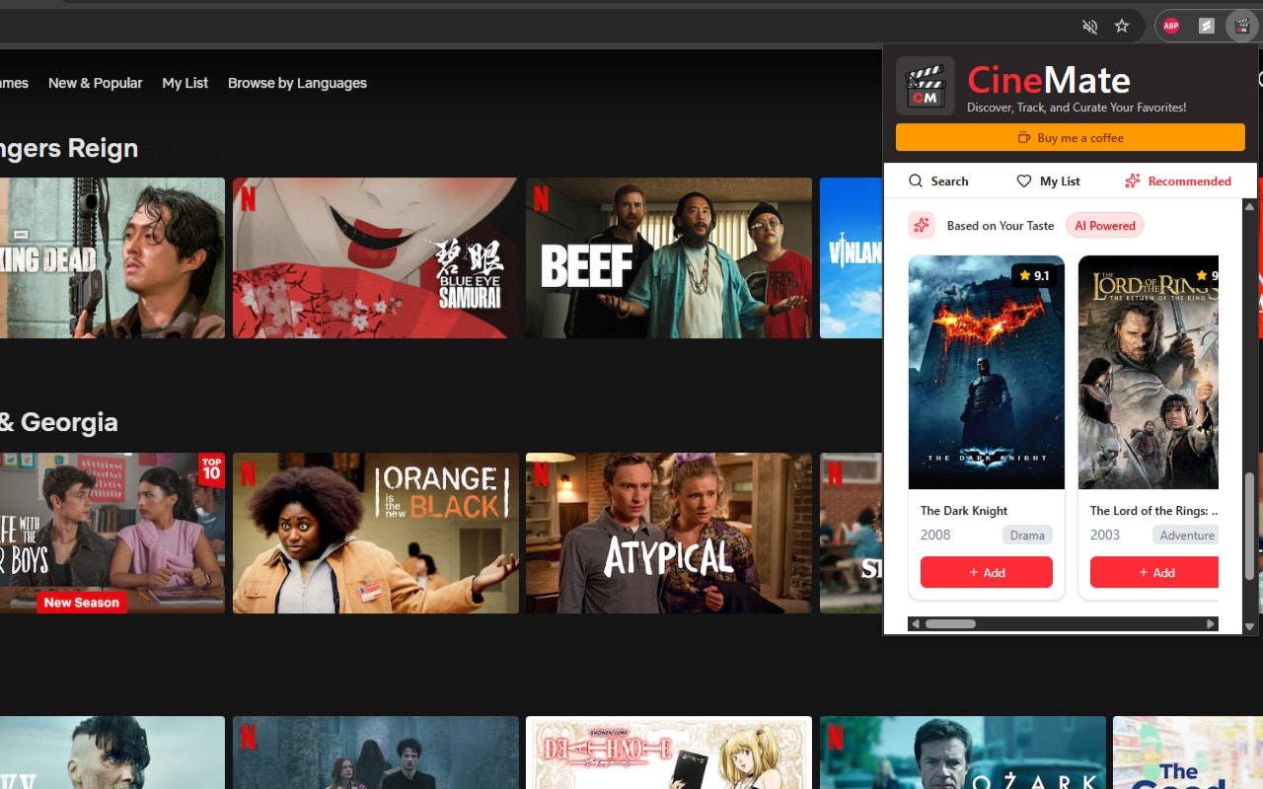The height and width of the screenshot is (789, 1263).
Task: Click the horizontal scrollbar left arrow
Action: [x=916, y=624]
